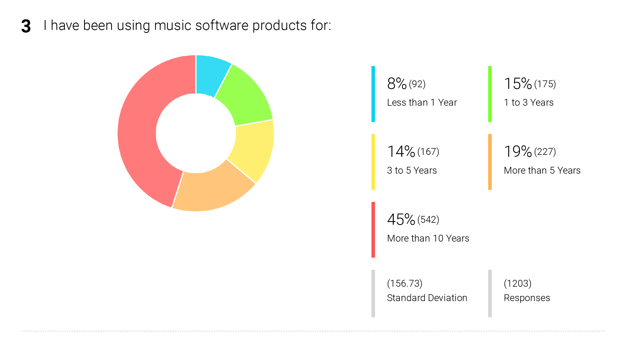Select the '3 to 5 Years' label

tap(412, 170)
